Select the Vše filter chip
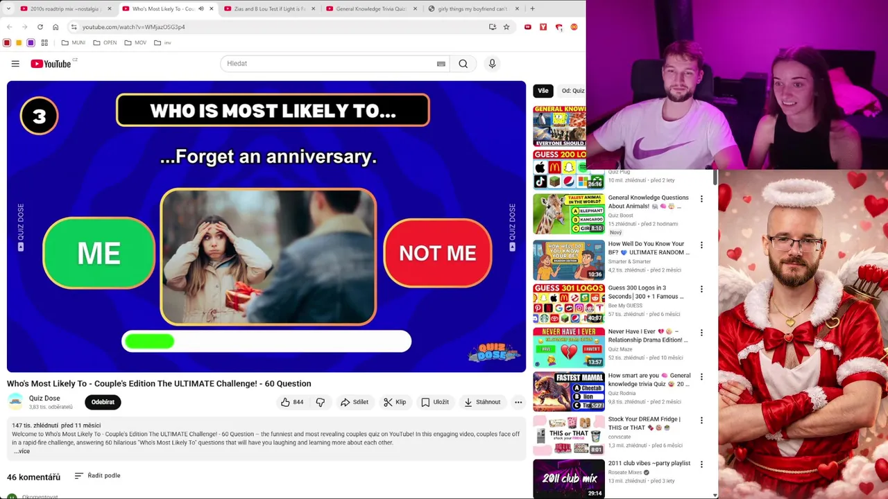The image size is (888, 499). 543,91
